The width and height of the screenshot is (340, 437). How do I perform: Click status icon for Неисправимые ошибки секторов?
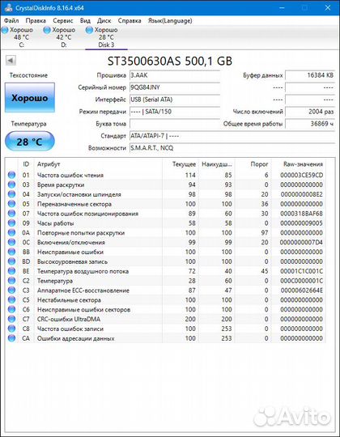pyautogui.click(x=11, y=309)
